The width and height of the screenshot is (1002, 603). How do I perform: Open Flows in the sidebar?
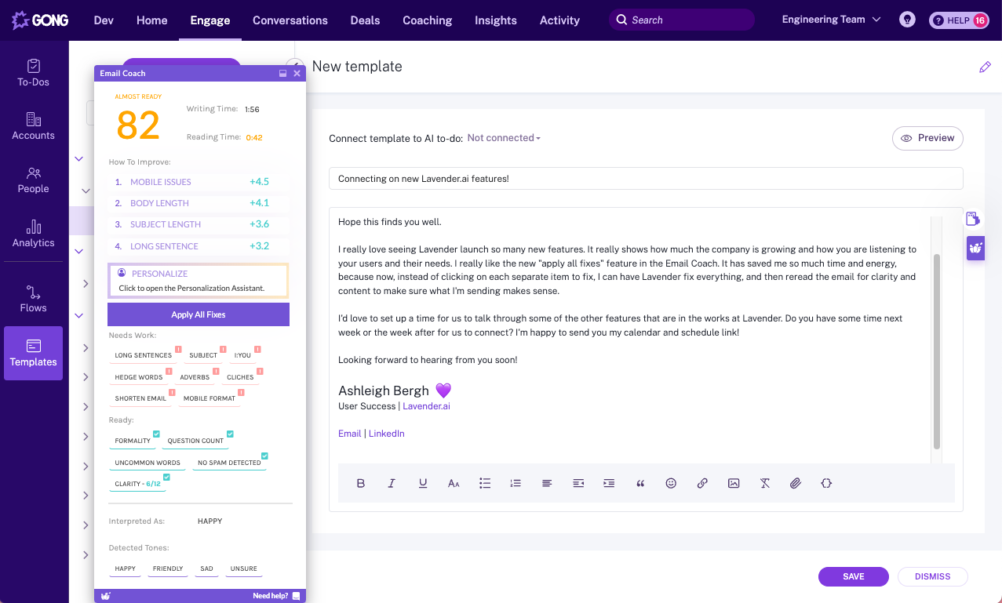point(33,299)
